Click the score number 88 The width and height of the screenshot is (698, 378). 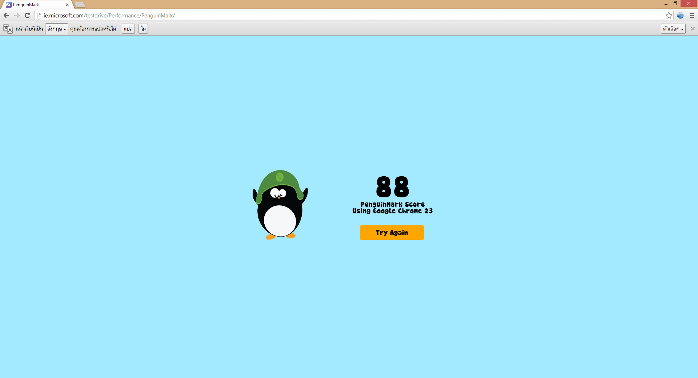(393, 187)
